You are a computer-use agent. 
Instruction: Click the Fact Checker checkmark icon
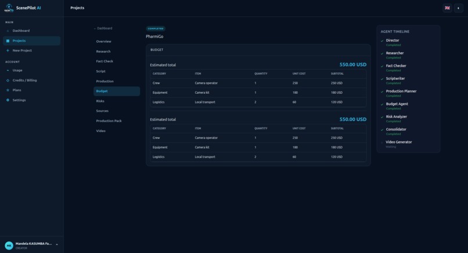(382, 67)
